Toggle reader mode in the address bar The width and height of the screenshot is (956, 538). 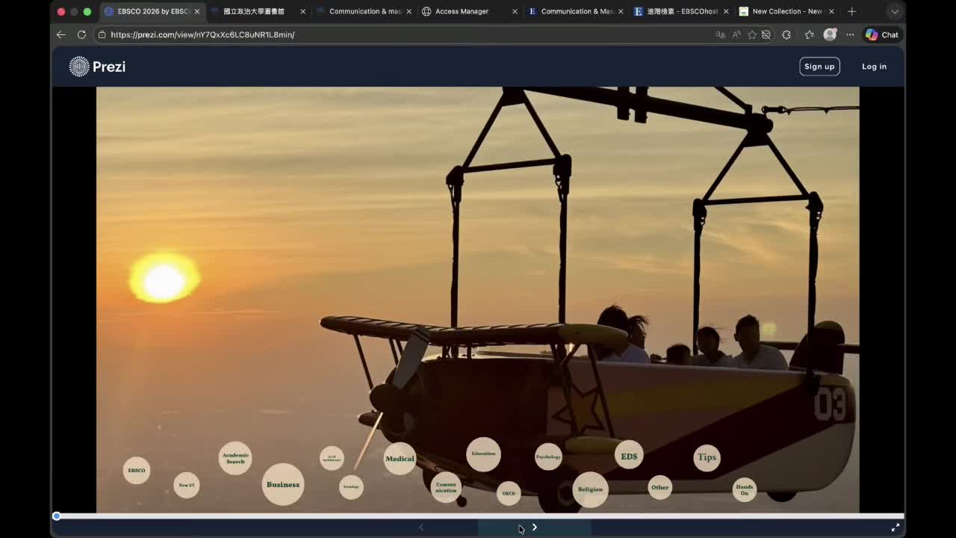767,34
